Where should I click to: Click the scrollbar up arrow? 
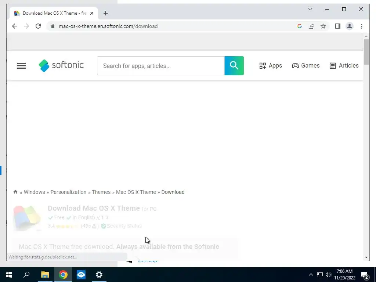pyautogui.click(x=366, y=36)
